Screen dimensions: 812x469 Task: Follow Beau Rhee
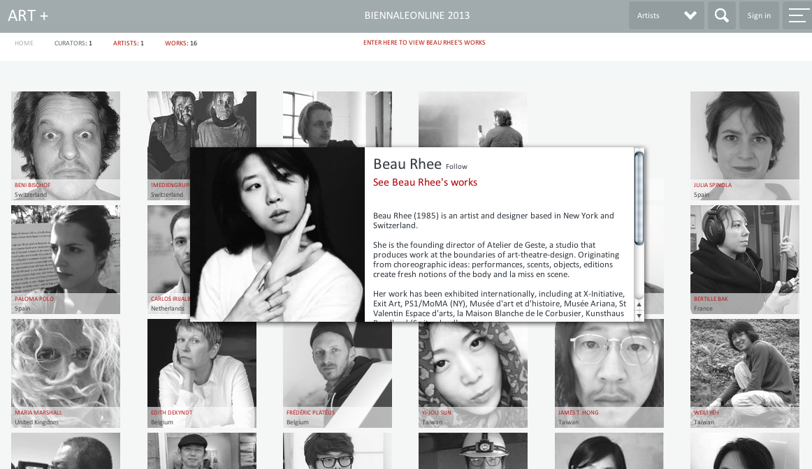click(456, 167)
